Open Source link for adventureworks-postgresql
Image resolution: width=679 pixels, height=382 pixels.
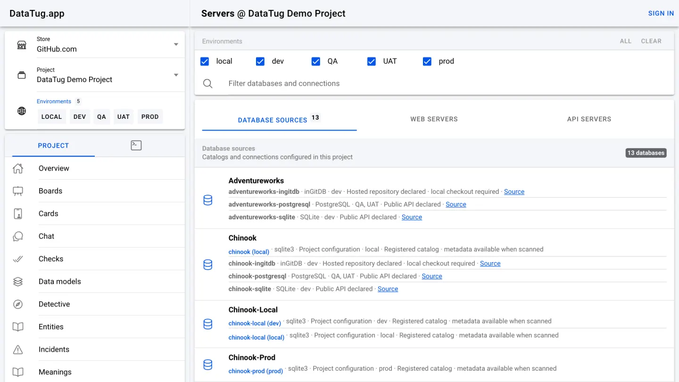456,204
